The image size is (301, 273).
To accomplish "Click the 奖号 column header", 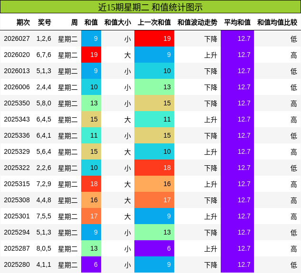I will (x=45, y=22).
